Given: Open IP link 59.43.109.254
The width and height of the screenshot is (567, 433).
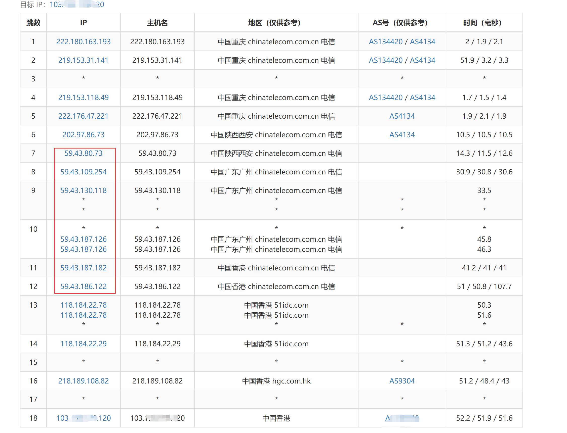Looking at the screenshot, I should [84, 172].
